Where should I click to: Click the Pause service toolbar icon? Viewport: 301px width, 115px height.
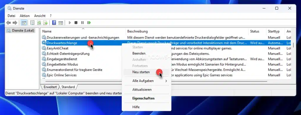click(x=82, y=23)
